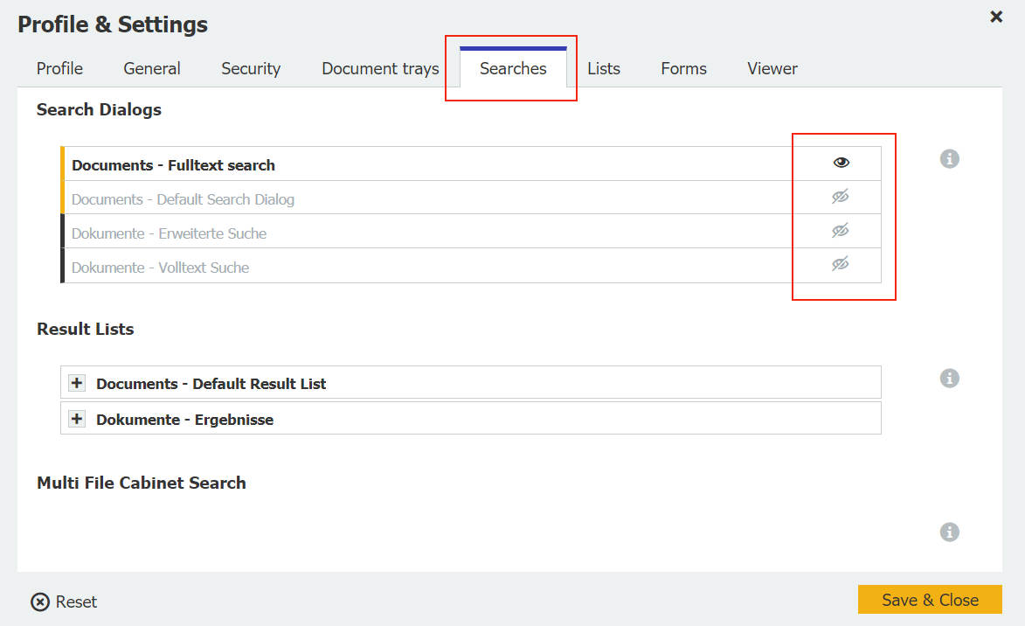Viewport: 1025px width, 626px height.
Task: Open the Forms tab
Action: [683, 68]
